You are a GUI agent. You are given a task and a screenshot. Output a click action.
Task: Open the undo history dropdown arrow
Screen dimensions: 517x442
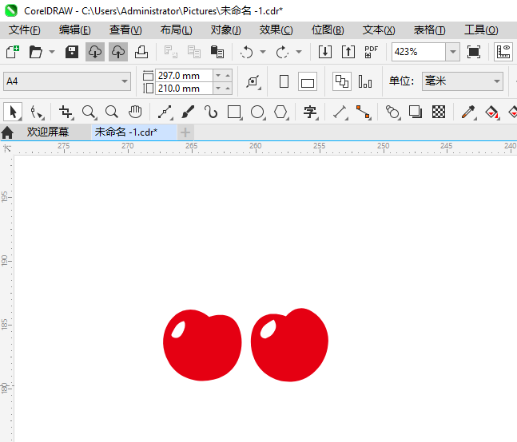pyautogui.click(x=263, y=52)
